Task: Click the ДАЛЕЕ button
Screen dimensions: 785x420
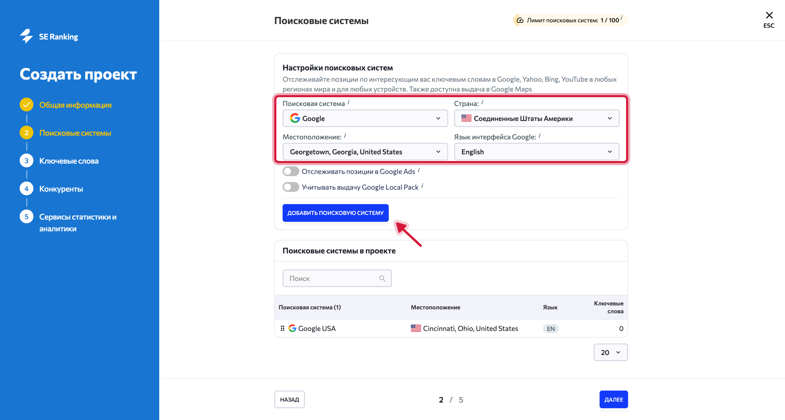Action: pyautogui.click(x=614, y=399)
